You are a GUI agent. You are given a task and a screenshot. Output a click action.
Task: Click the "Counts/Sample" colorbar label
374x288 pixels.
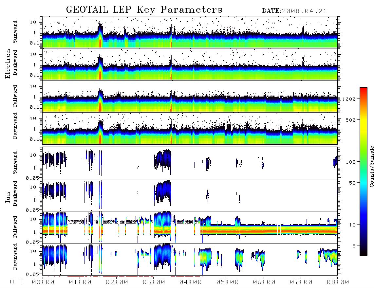372,166
